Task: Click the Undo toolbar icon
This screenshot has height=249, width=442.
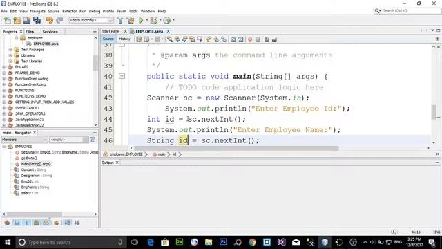Action: (x=50, y=20)
